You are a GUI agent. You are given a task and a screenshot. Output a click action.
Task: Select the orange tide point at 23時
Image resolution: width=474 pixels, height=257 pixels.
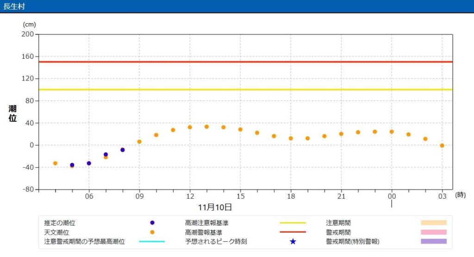(375, 132)
